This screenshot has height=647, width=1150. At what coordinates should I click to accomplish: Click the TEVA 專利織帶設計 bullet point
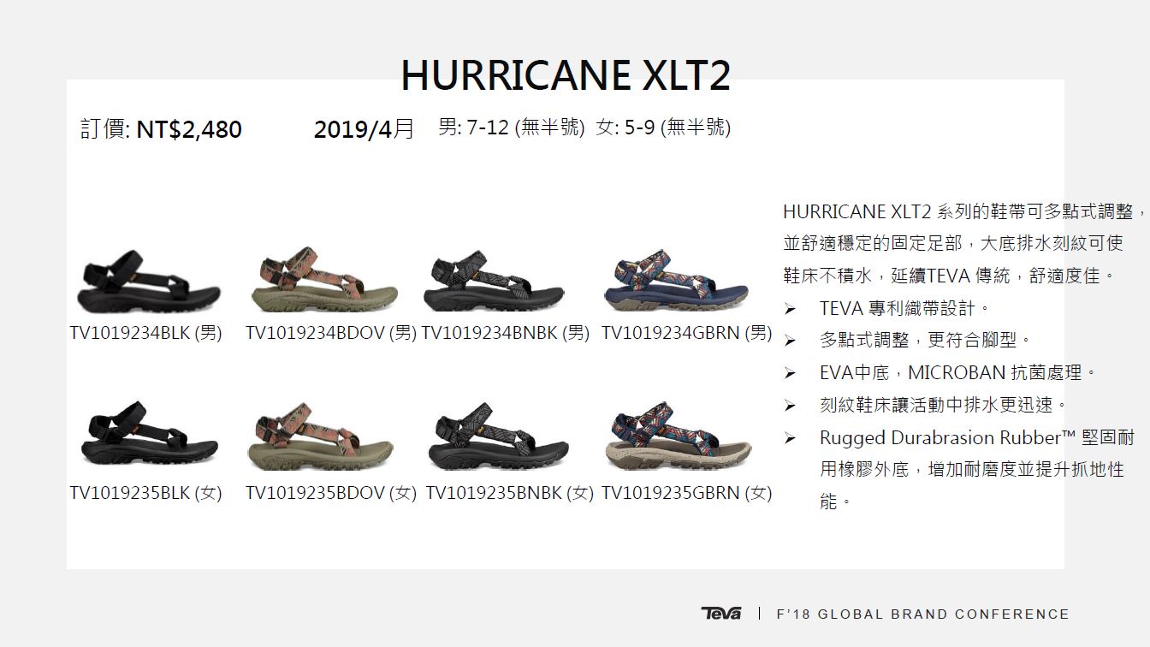click(905, 308)
